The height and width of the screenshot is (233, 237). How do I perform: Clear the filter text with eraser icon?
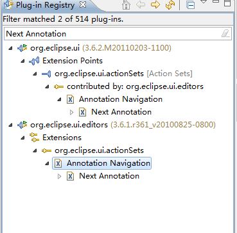225,33
